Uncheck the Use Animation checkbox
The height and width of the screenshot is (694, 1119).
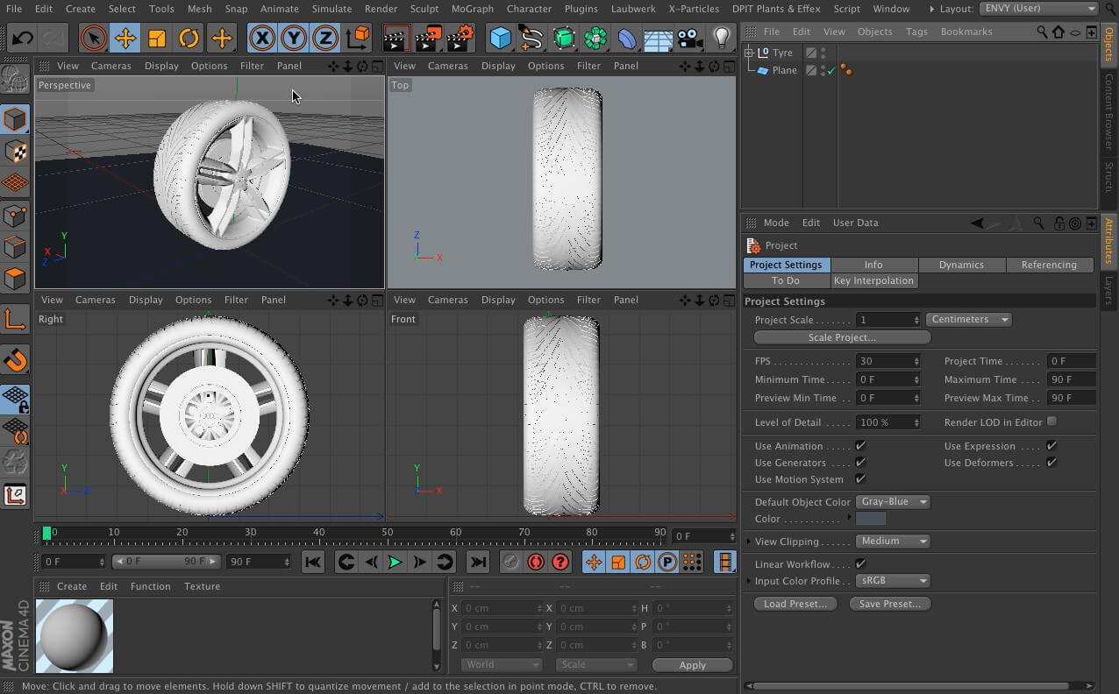860,446
